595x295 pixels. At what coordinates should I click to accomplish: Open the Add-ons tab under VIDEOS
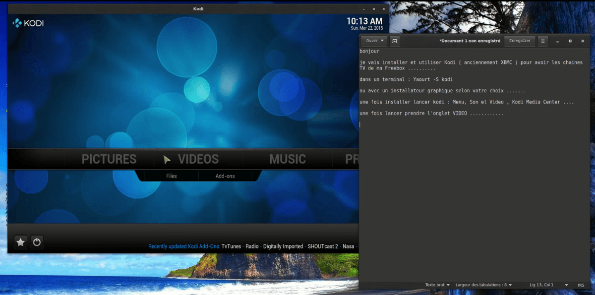pos(224,176)
